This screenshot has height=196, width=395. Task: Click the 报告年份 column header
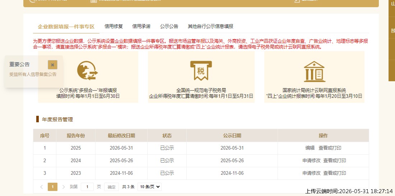[76, 136]
